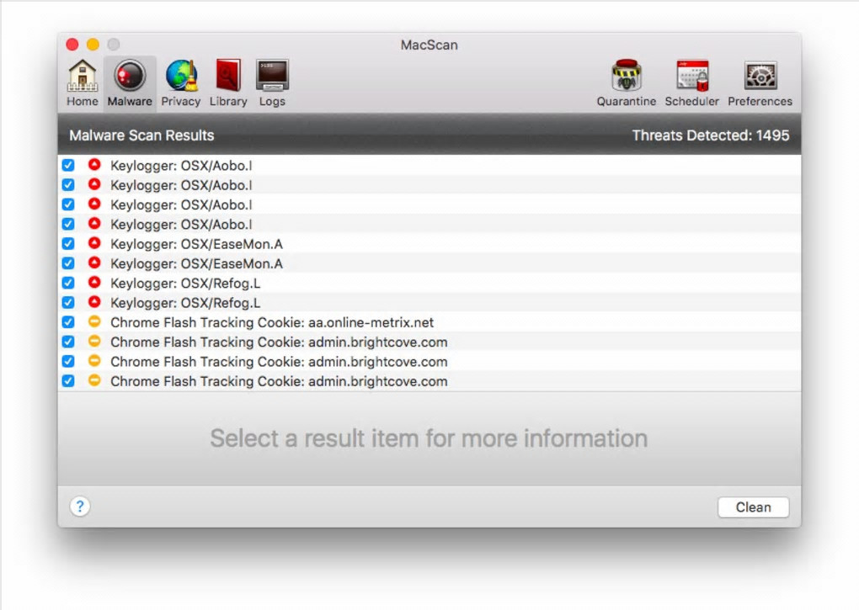The height and width of the screenshot is (610, 859).
Task: Uncheck the second OSX/EaseMon.A checkbox
Action: tap(68, 263)
